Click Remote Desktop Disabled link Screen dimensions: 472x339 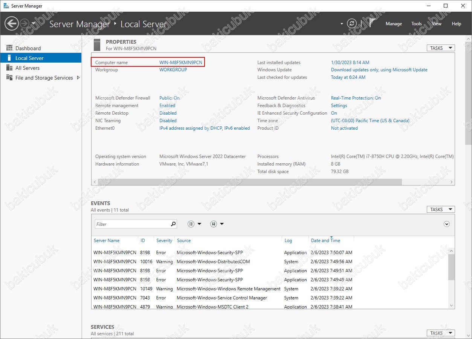point(168,113)
